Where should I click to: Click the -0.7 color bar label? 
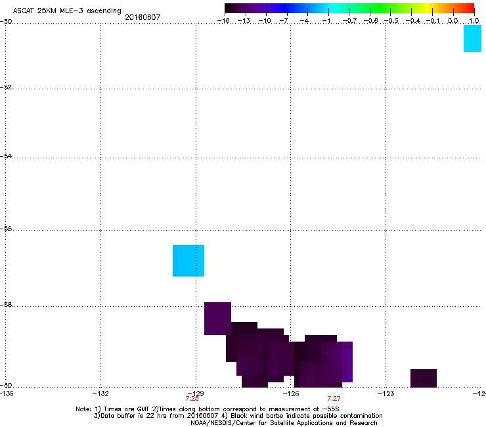349,21
